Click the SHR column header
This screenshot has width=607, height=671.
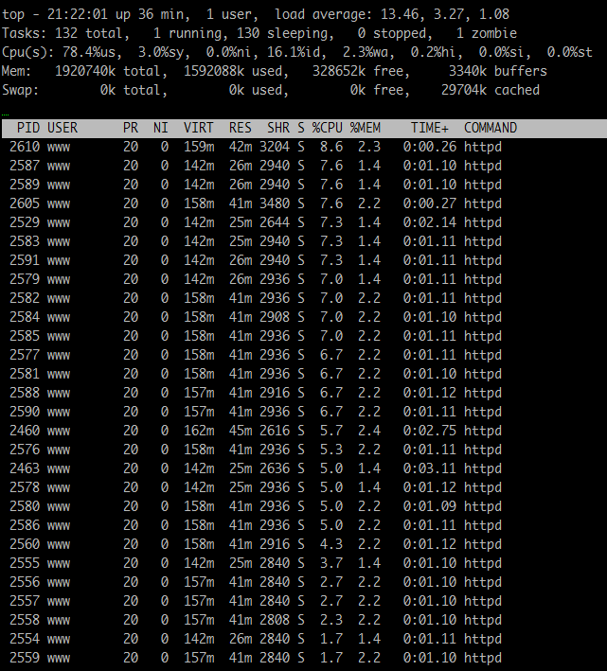click(x=277, y=128)
